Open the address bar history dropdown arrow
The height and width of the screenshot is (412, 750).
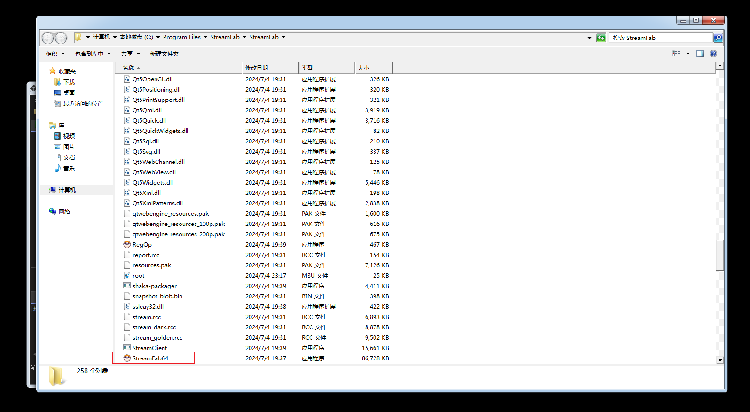(x=589, y=38)
